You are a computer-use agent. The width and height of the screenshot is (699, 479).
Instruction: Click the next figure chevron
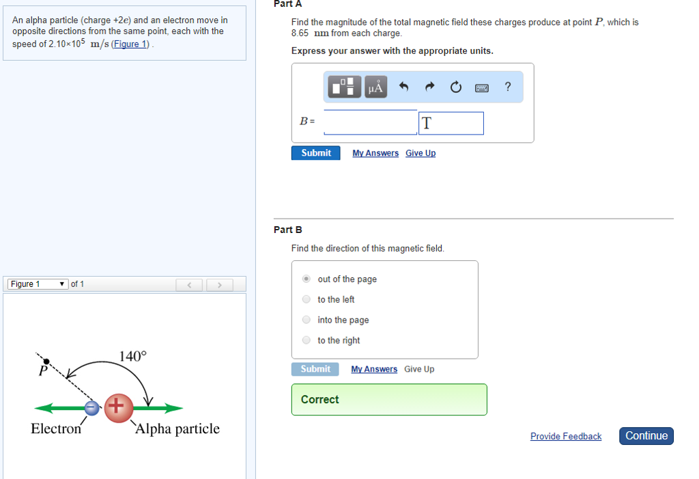point(219,284)
